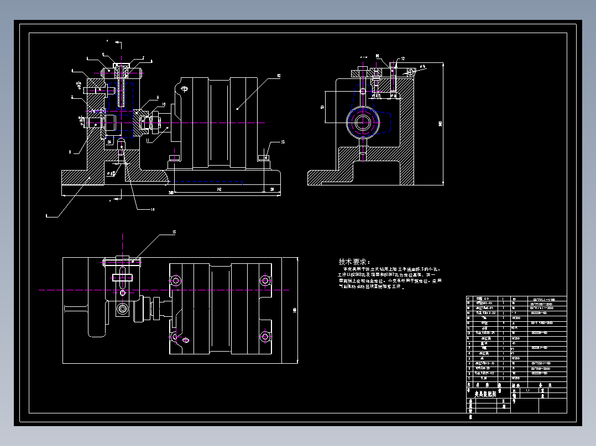596x446 pixels.
Task: Select balloon label 14 below the front view
Action: [x=153, y=209]
